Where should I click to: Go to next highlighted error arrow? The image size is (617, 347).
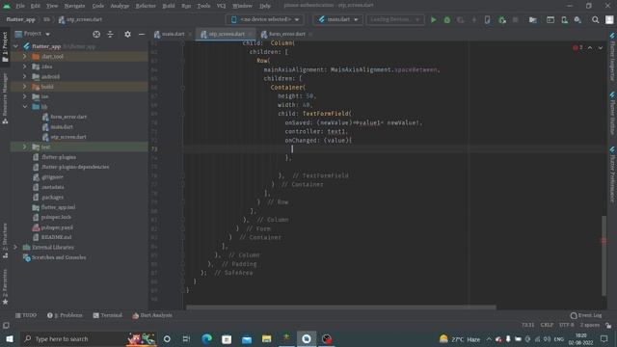[601, 47]
